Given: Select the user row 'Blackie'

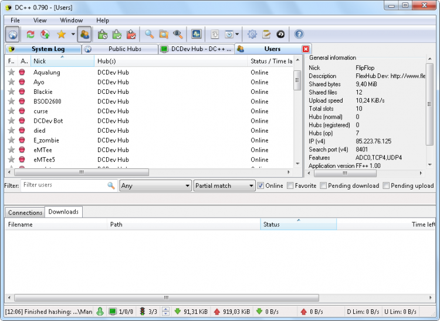Looking at the screenshot, I should (x=149, y=92).
